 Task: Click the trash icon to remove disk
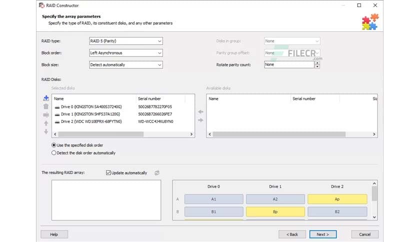click(46, 106)
